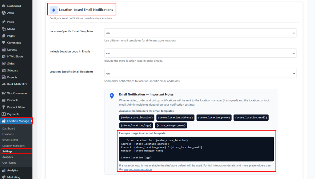Open Our Plugins submenu link
315x179 pixels.
[9, 163]
